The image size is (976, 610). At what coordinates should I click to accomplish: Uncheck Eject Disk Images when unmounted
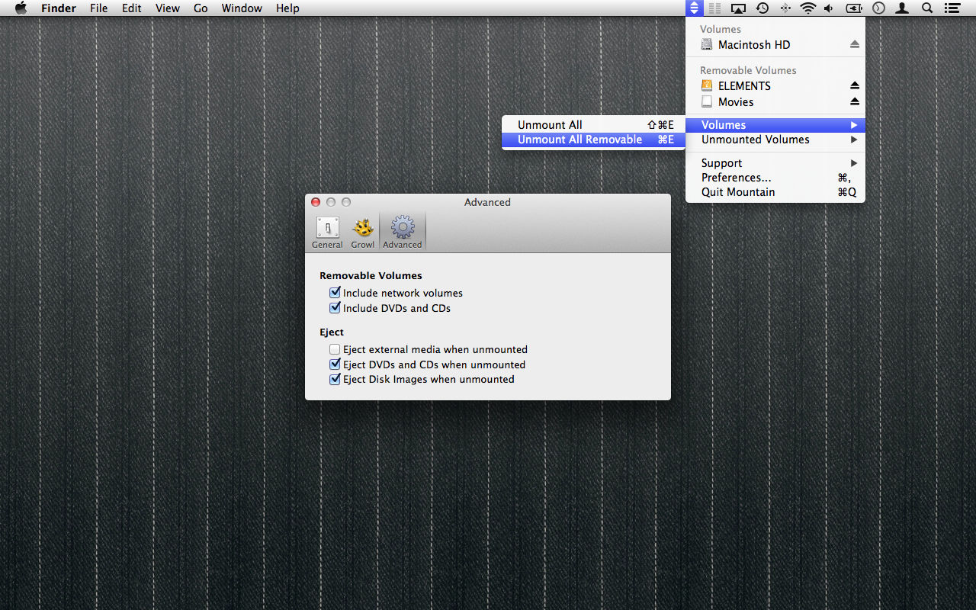(335, 379)
